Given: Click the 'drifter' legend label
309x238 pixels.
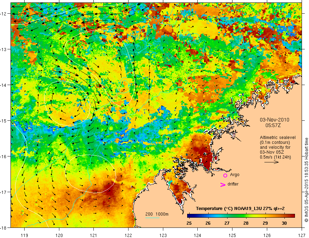Looking at the screenshot, I should click(233, 184).
